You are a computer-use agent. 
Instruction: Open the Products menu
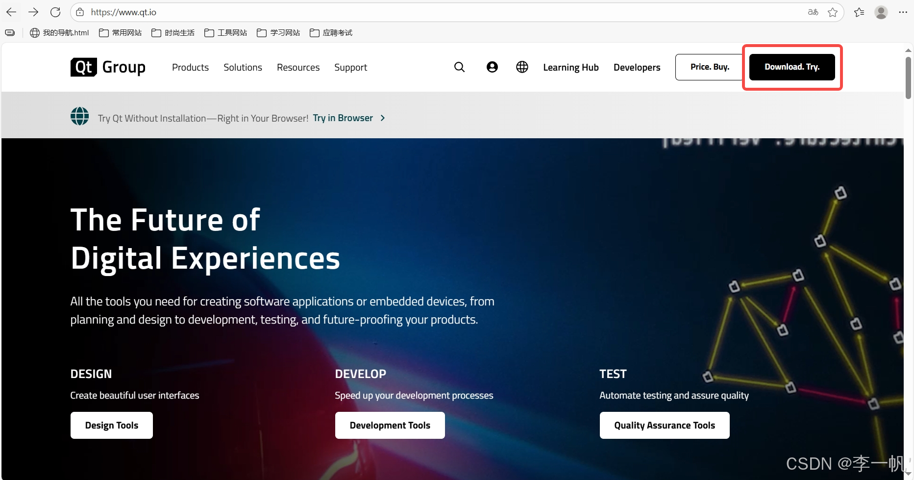click(190, 67)
